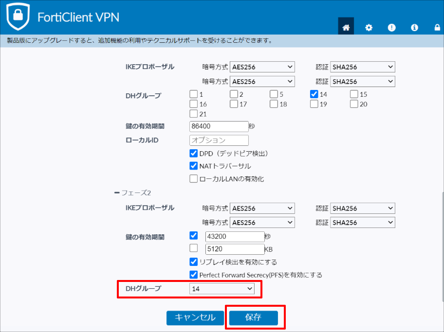The width and height of the screenshot is (444, 332).
Task: Enable the 5120 KB key lifetime checkbox
Action: point(193,248)
